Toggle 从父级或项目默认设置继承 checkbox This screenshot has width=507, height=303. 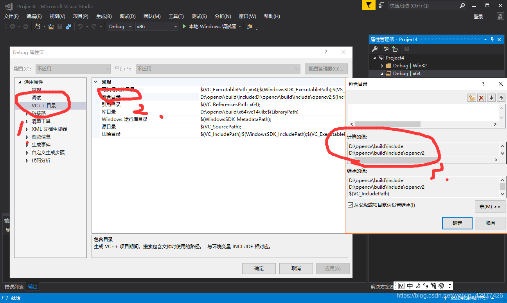tap(350, 205)
